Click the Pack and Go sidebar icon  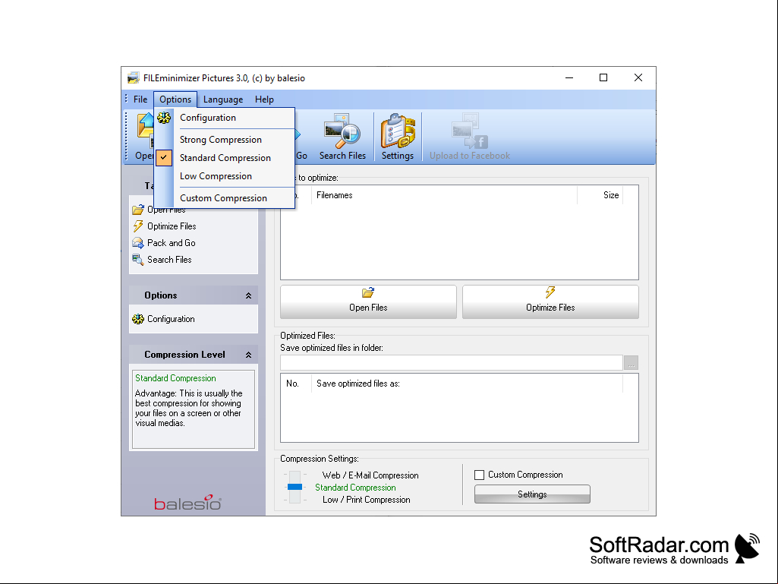click(138, 243)
